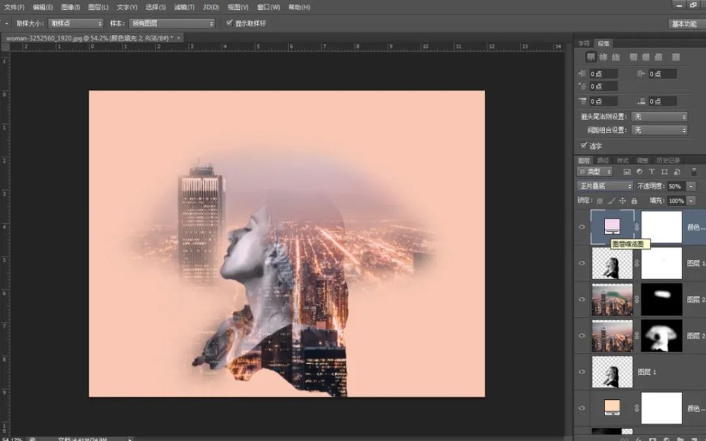The width and height of the screenshot is (706, 441).
Task: Open the 不透明度 slider arrow
Action: point(691,186)
